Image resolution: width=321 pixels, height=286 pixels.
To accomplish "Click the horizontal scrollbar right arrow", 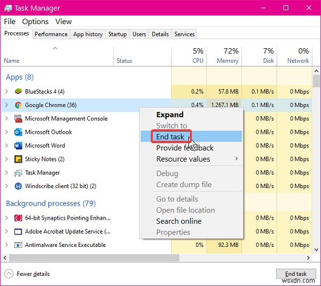I will pyautogui.click(x=308, y=258).
